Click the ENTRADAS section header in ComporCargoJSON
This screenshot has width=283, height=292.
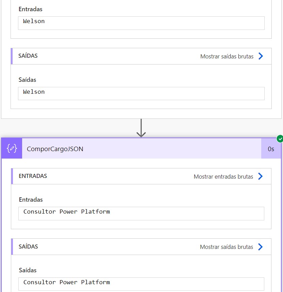(33, 176)
